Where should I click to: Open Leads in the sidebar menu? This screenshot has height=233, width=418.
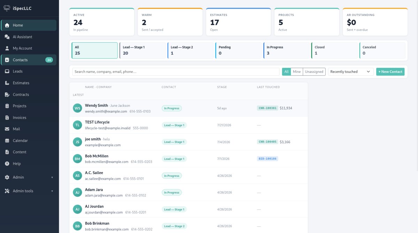[29, 71]
